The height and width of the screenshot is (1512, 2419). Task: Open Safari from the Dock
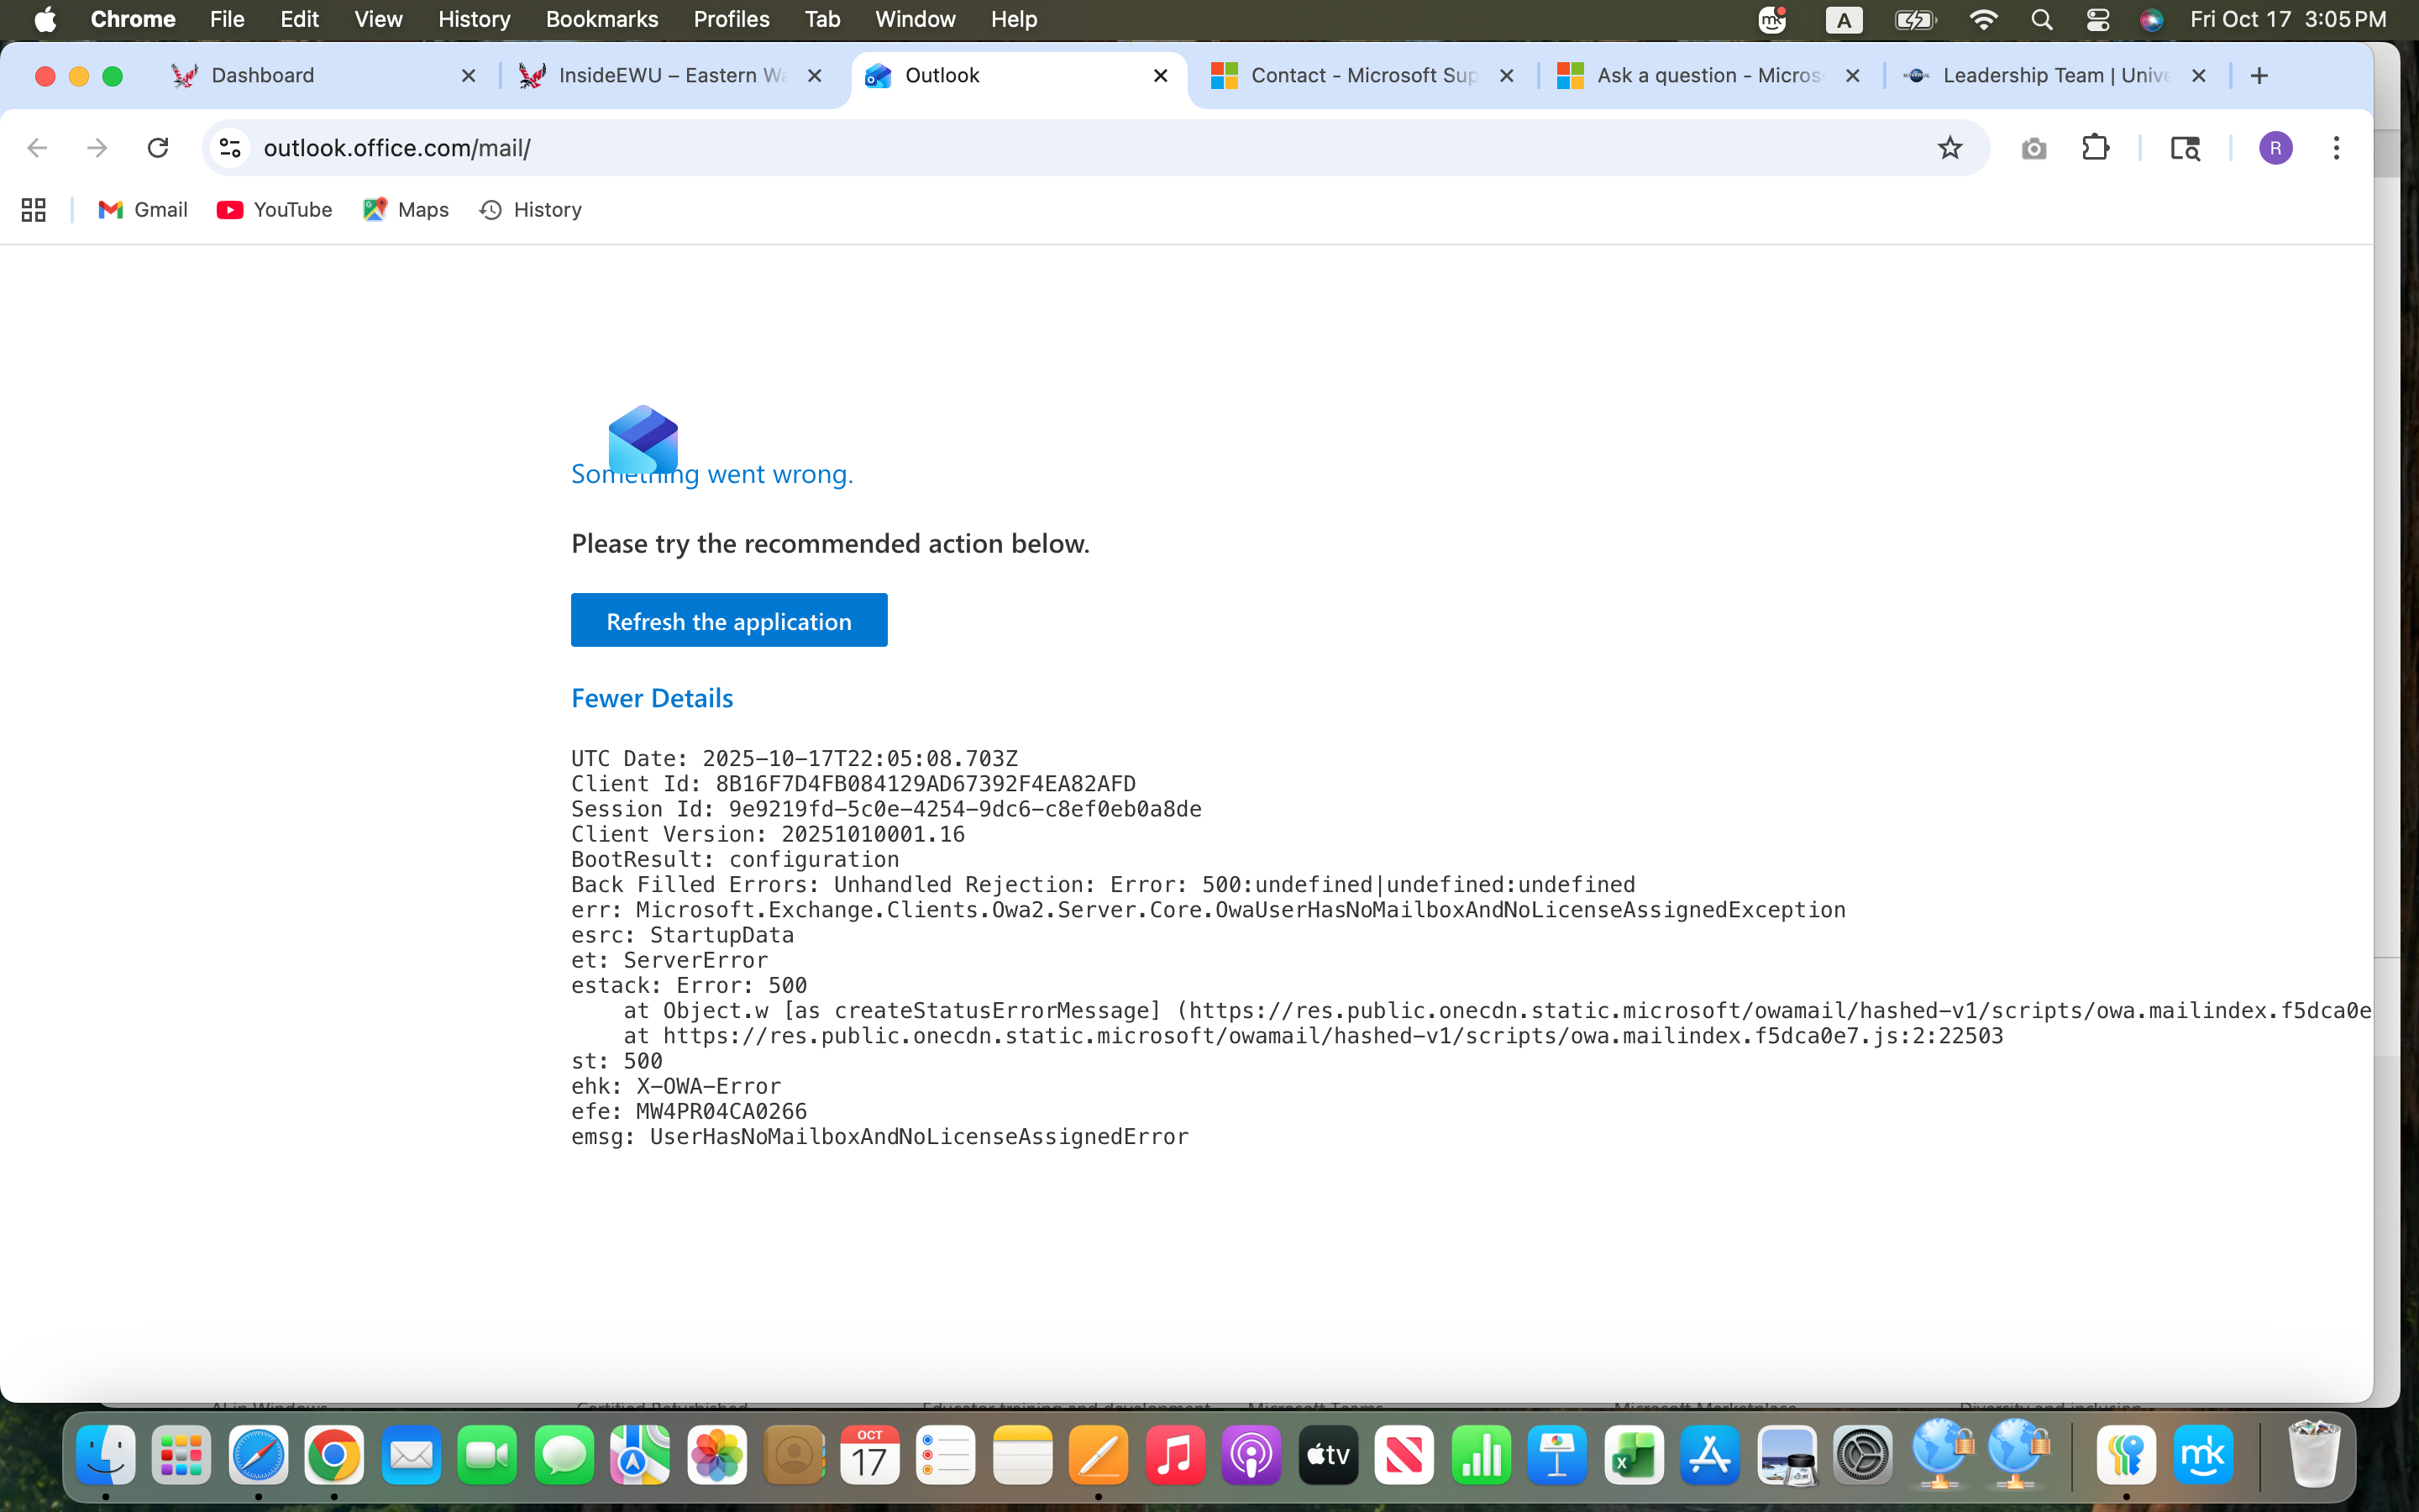coord(258,1455)
